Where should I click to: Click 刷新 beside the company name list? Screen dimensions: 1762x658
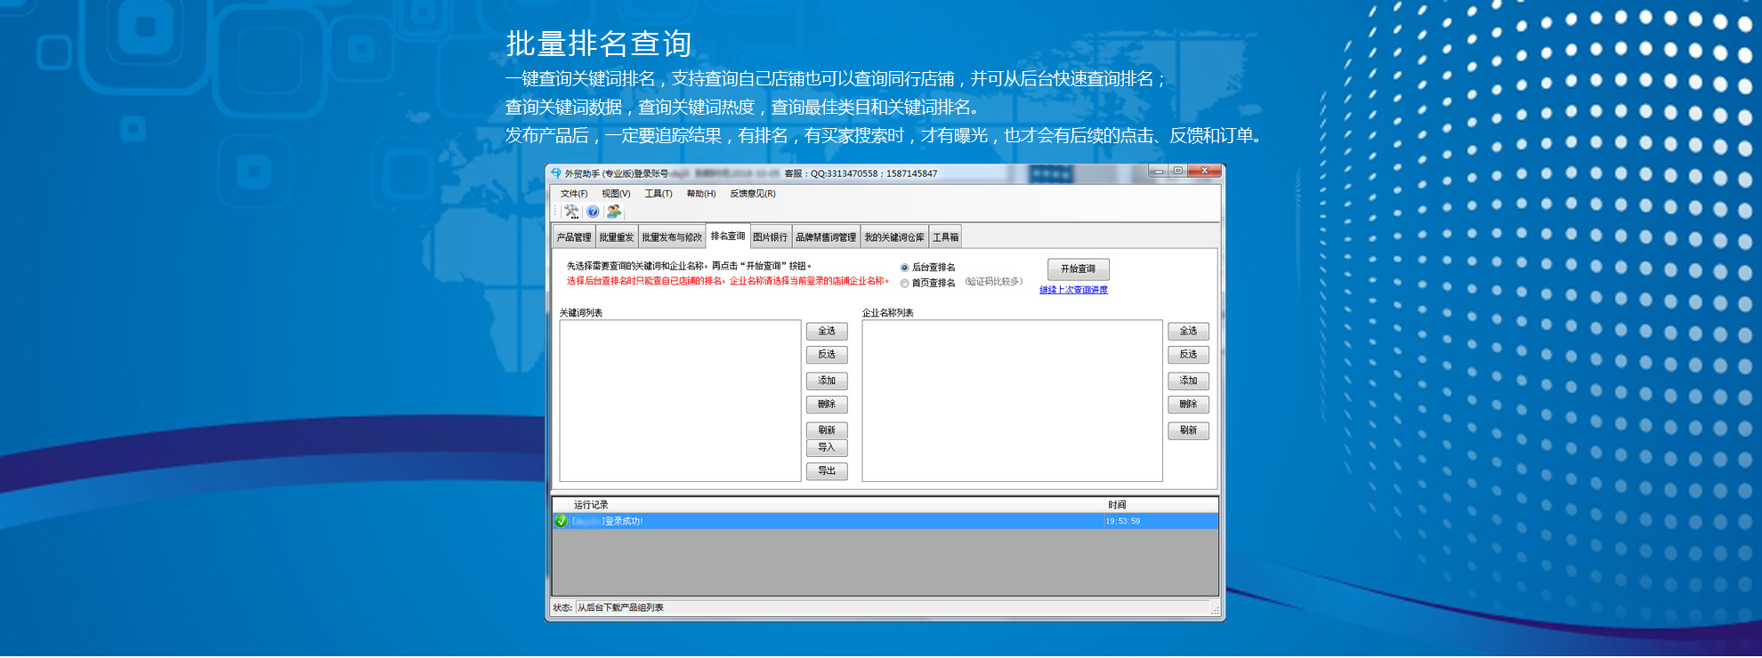click(x=1188, y=430)
